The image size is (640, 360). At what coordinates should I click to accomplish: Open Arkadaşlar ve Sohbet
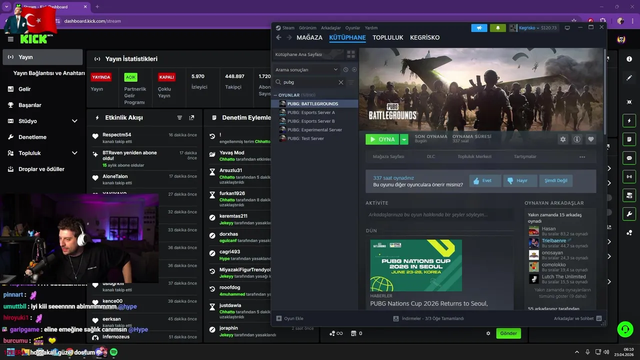pos(577,318)
